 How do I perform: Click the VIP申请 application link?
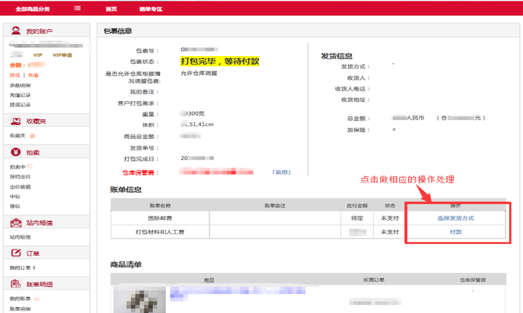[62, 55]
